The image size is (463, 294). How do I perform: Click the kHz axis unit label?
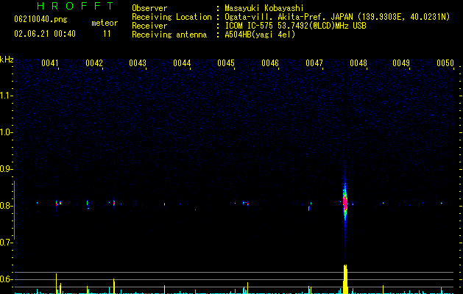click(7, 60)
